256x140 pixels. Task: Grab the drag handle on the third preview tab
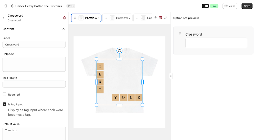[x=137, y=18]
